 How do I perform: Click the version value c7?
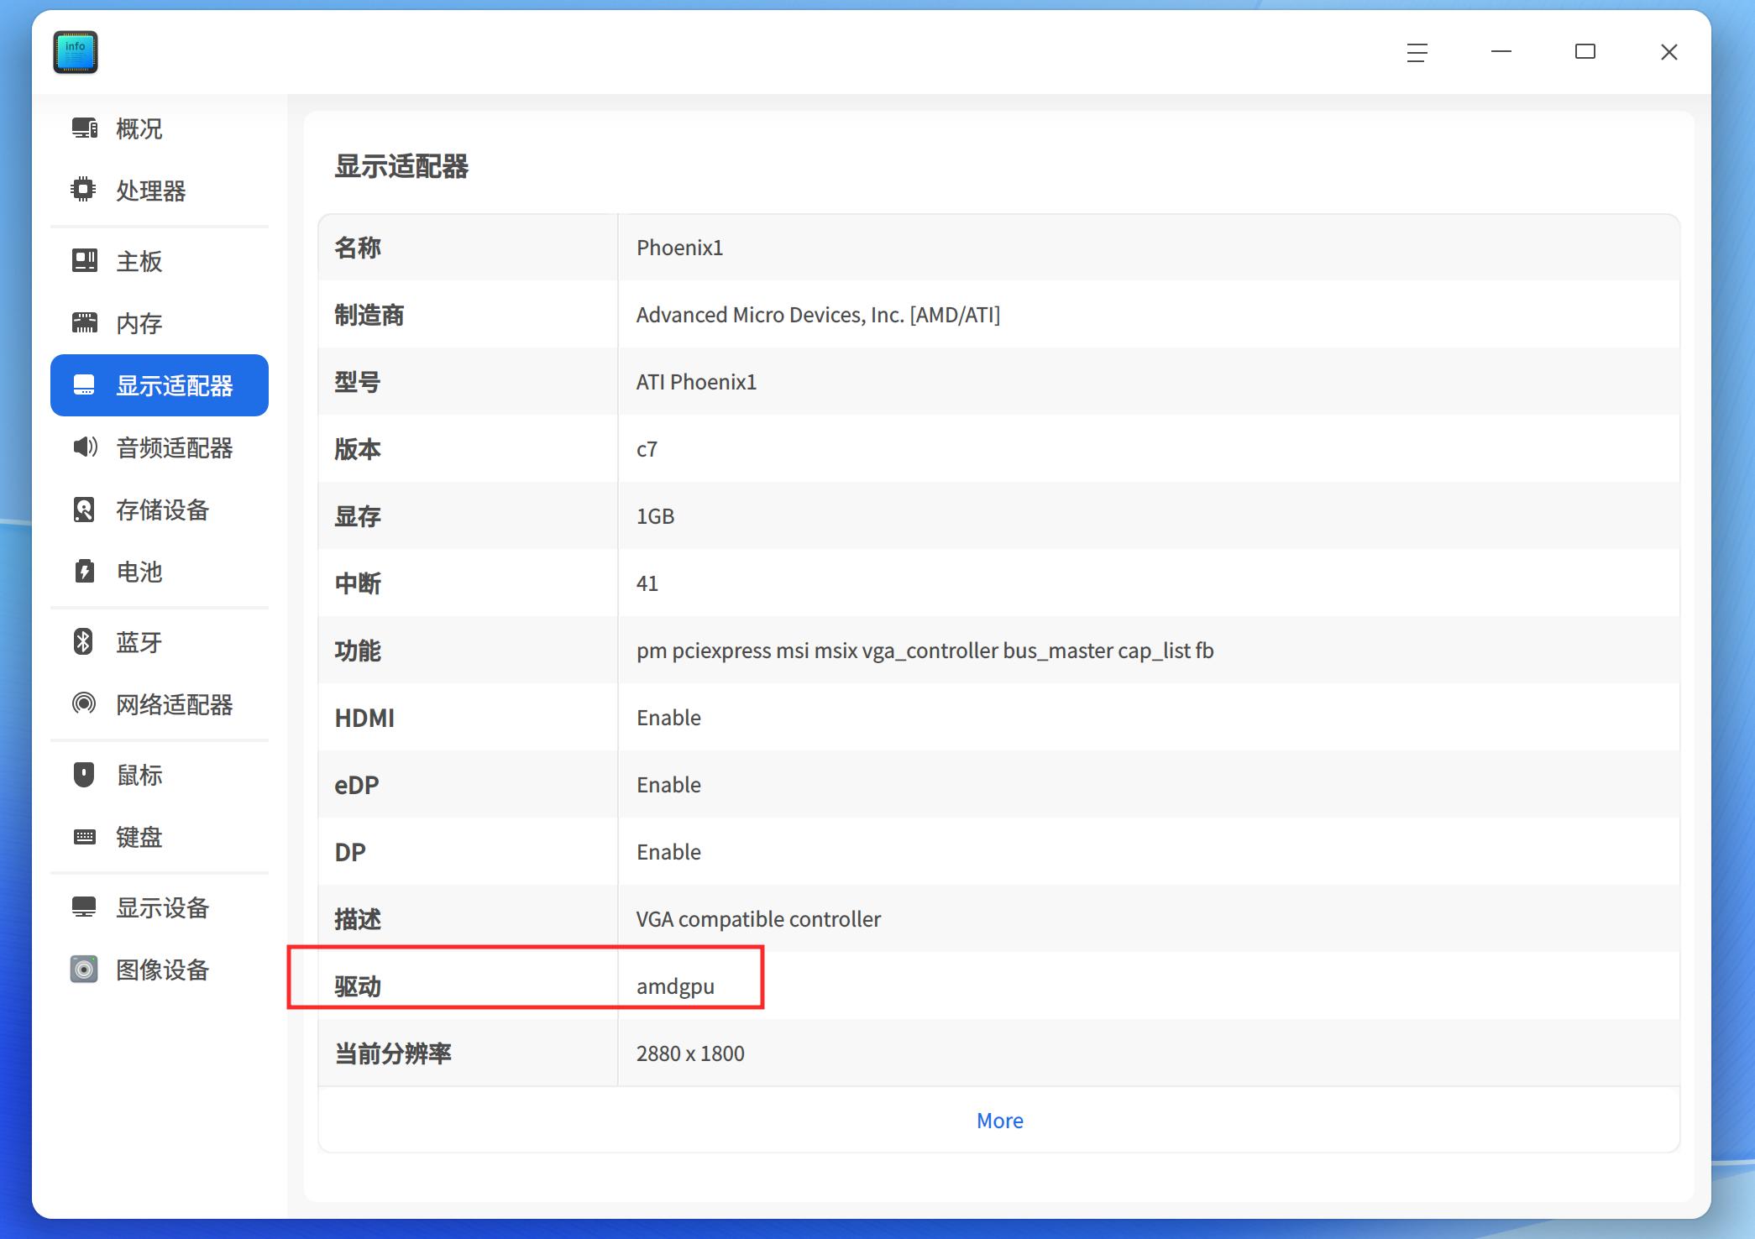tap(647, 449)
